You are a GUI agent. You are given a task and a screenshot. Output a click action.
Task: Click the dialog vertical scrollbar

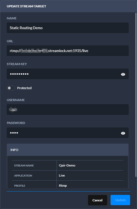[136, 95]
